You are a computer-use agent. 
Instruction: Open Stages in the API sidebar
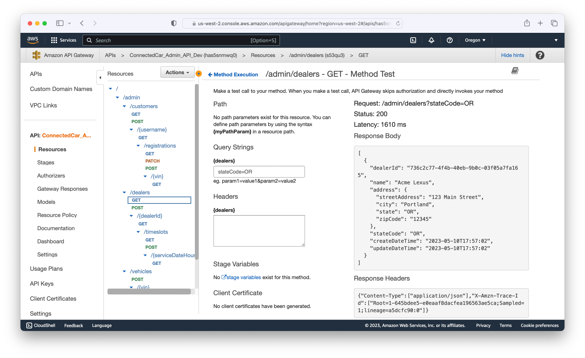[x=46, y=163]
